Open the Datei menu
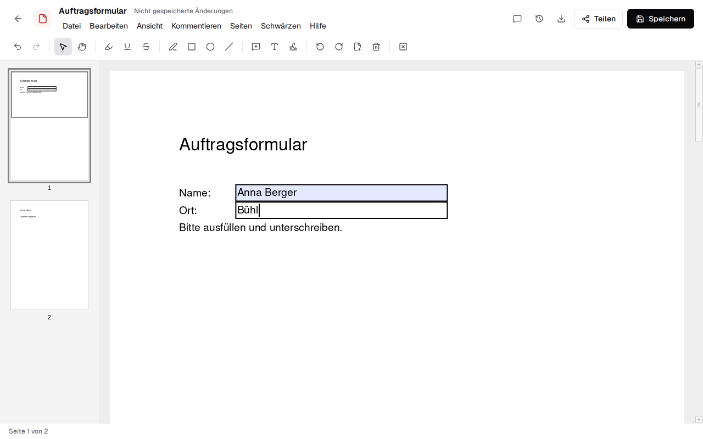Image resolution: width=703 pixels, height=439 pixels. pyautogui.click(x=71, y=26)
